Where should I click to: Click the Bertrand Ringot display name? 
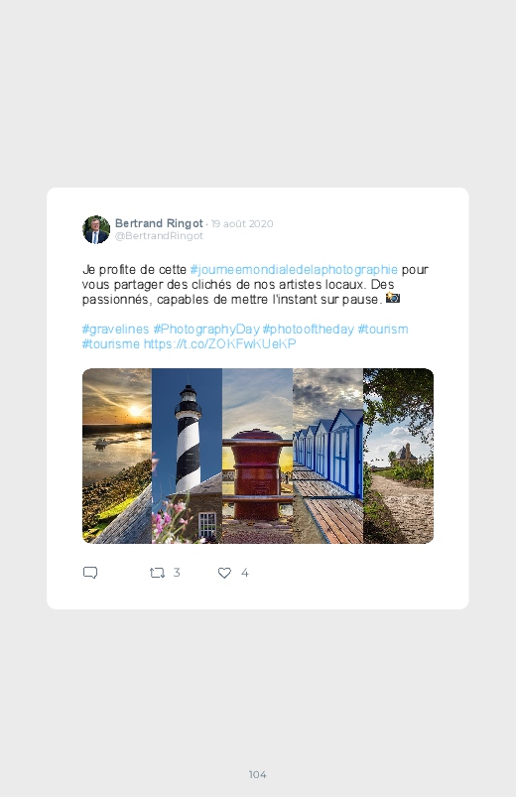(x=159, y=223)
